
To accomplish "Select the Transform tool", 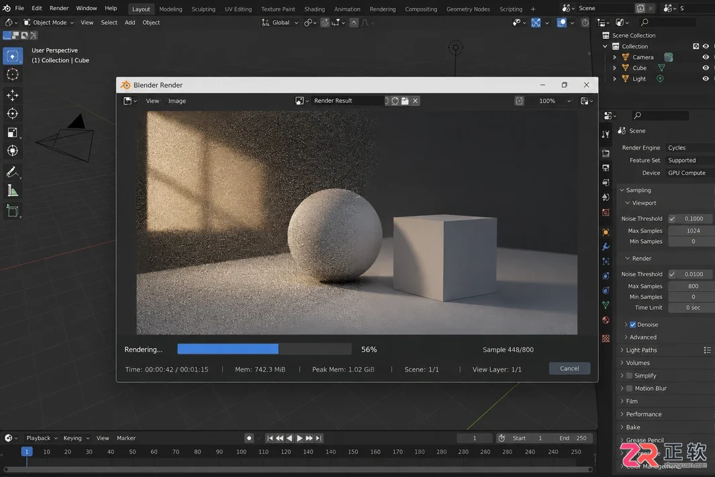I will [x=13, y=150].
